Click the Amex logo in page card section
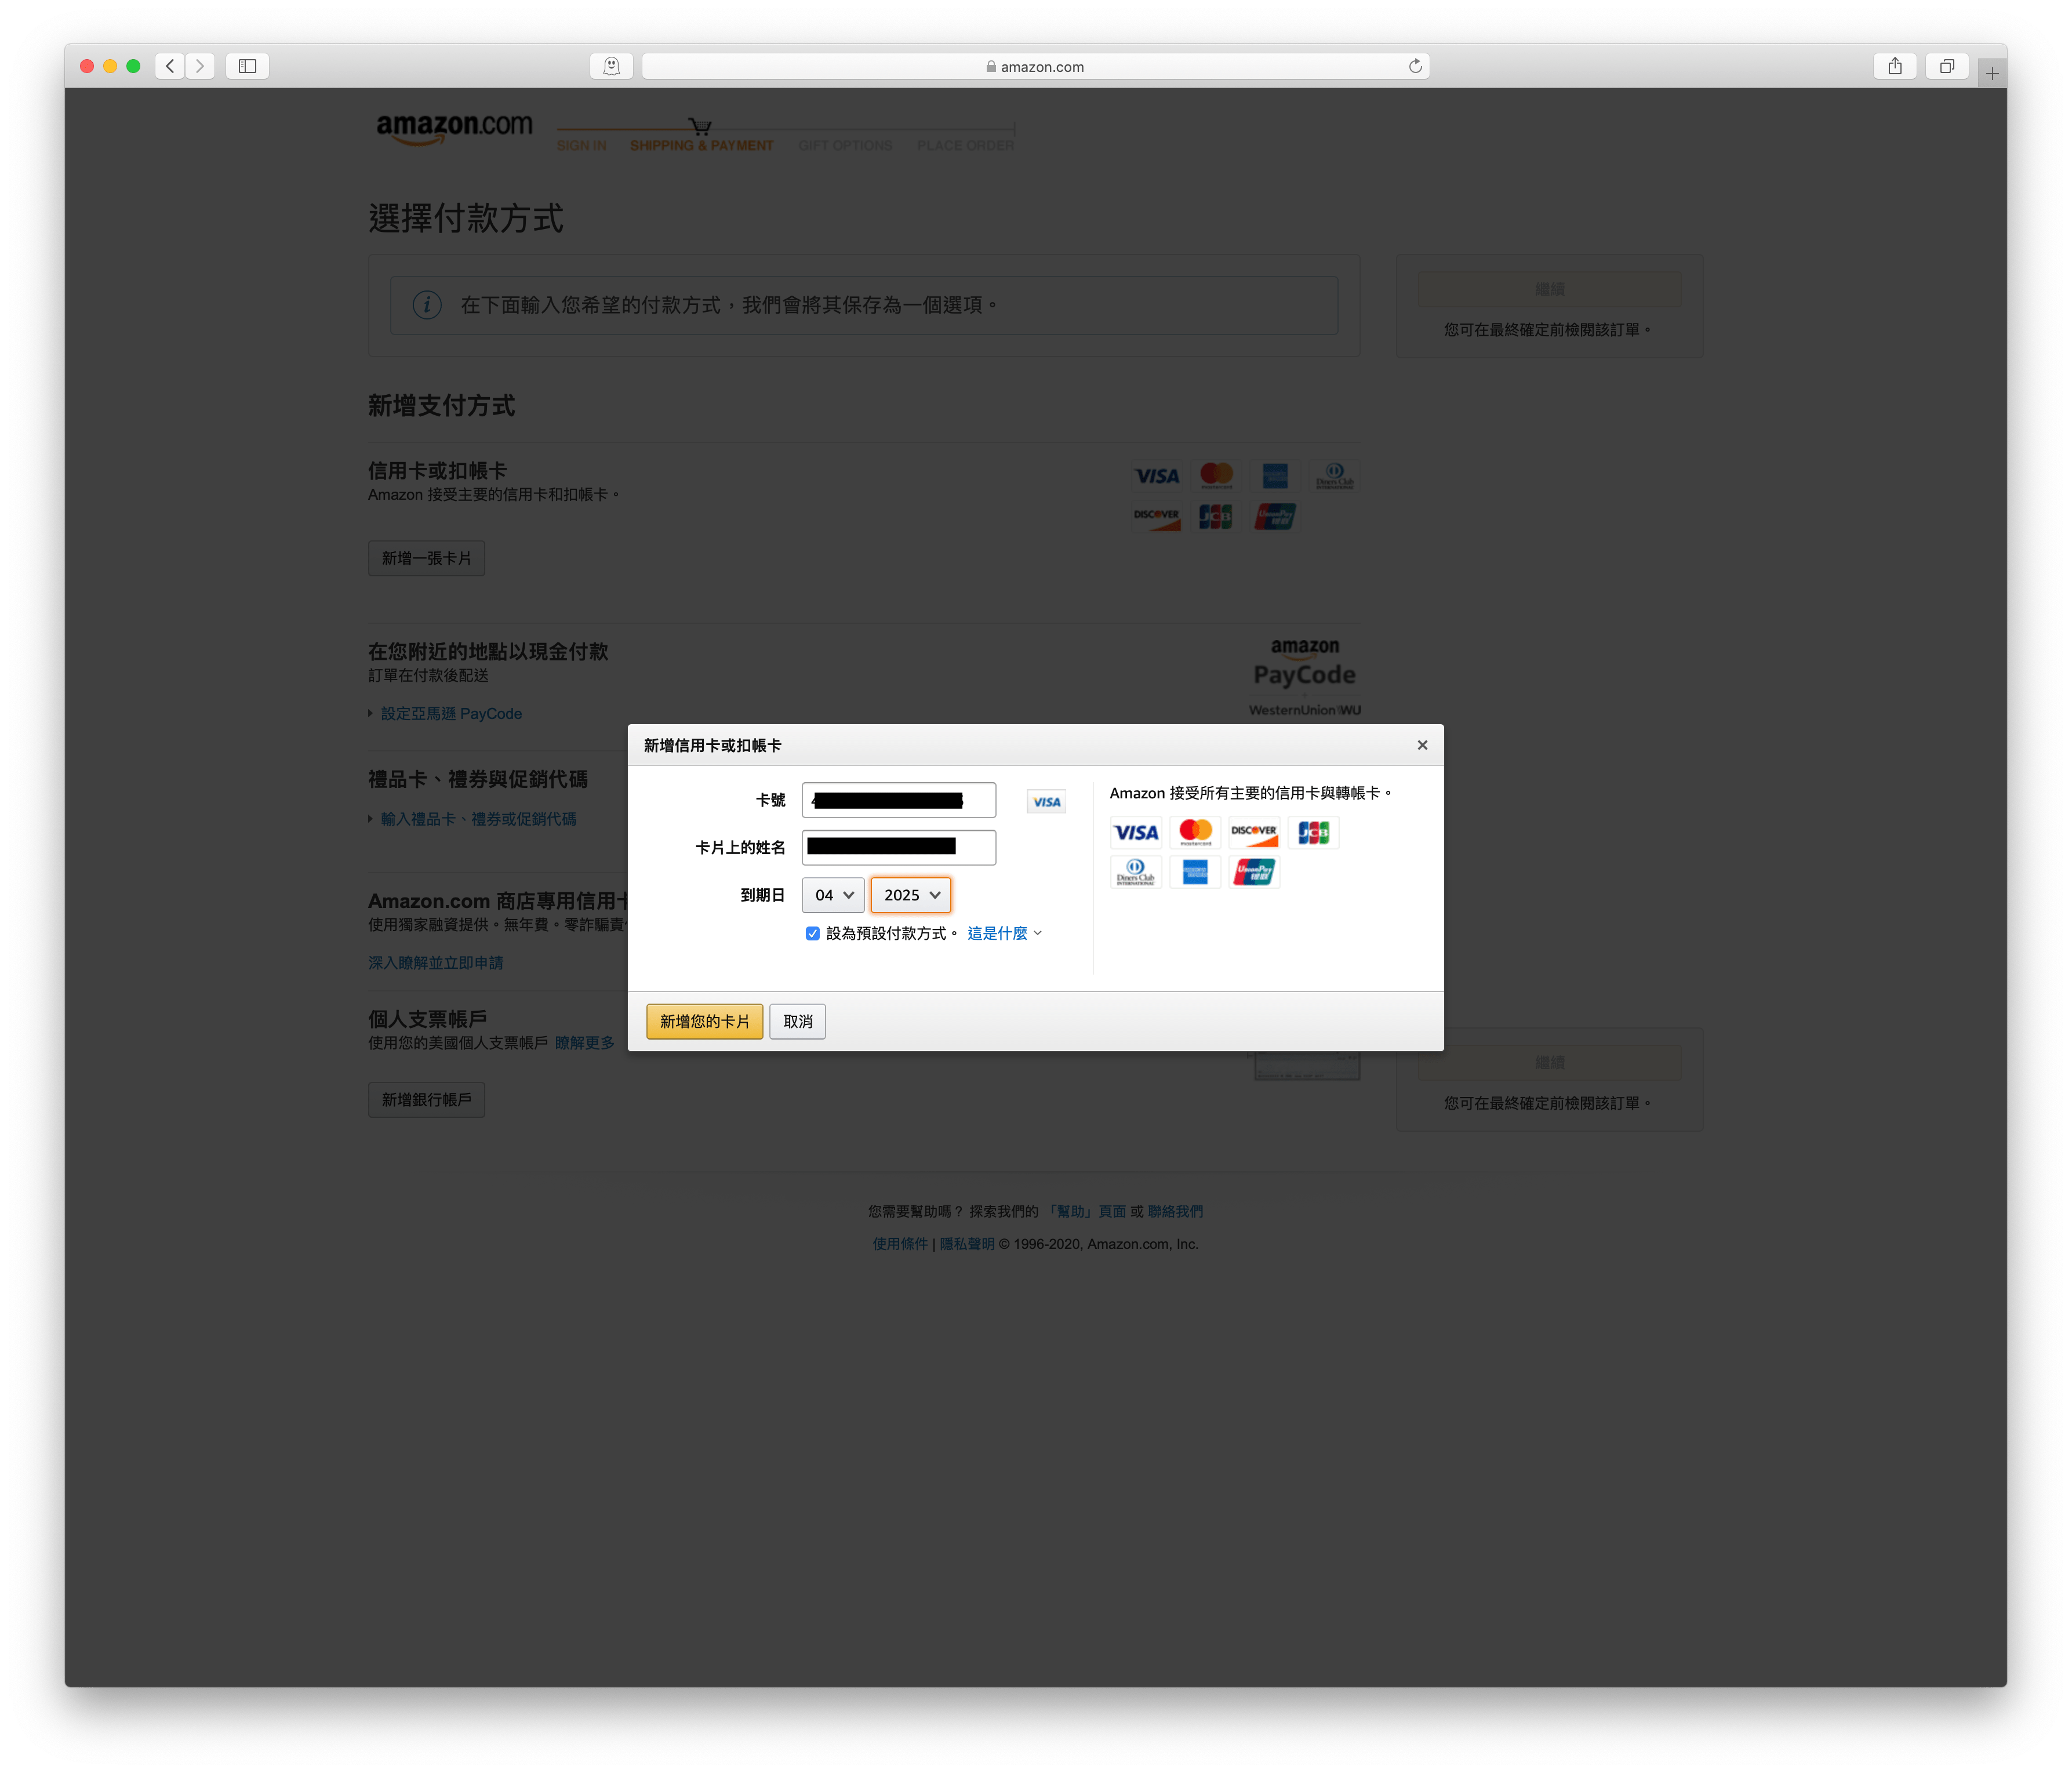The height and width of the screenshot is (1773, 2072). (x=1275, y=476)
